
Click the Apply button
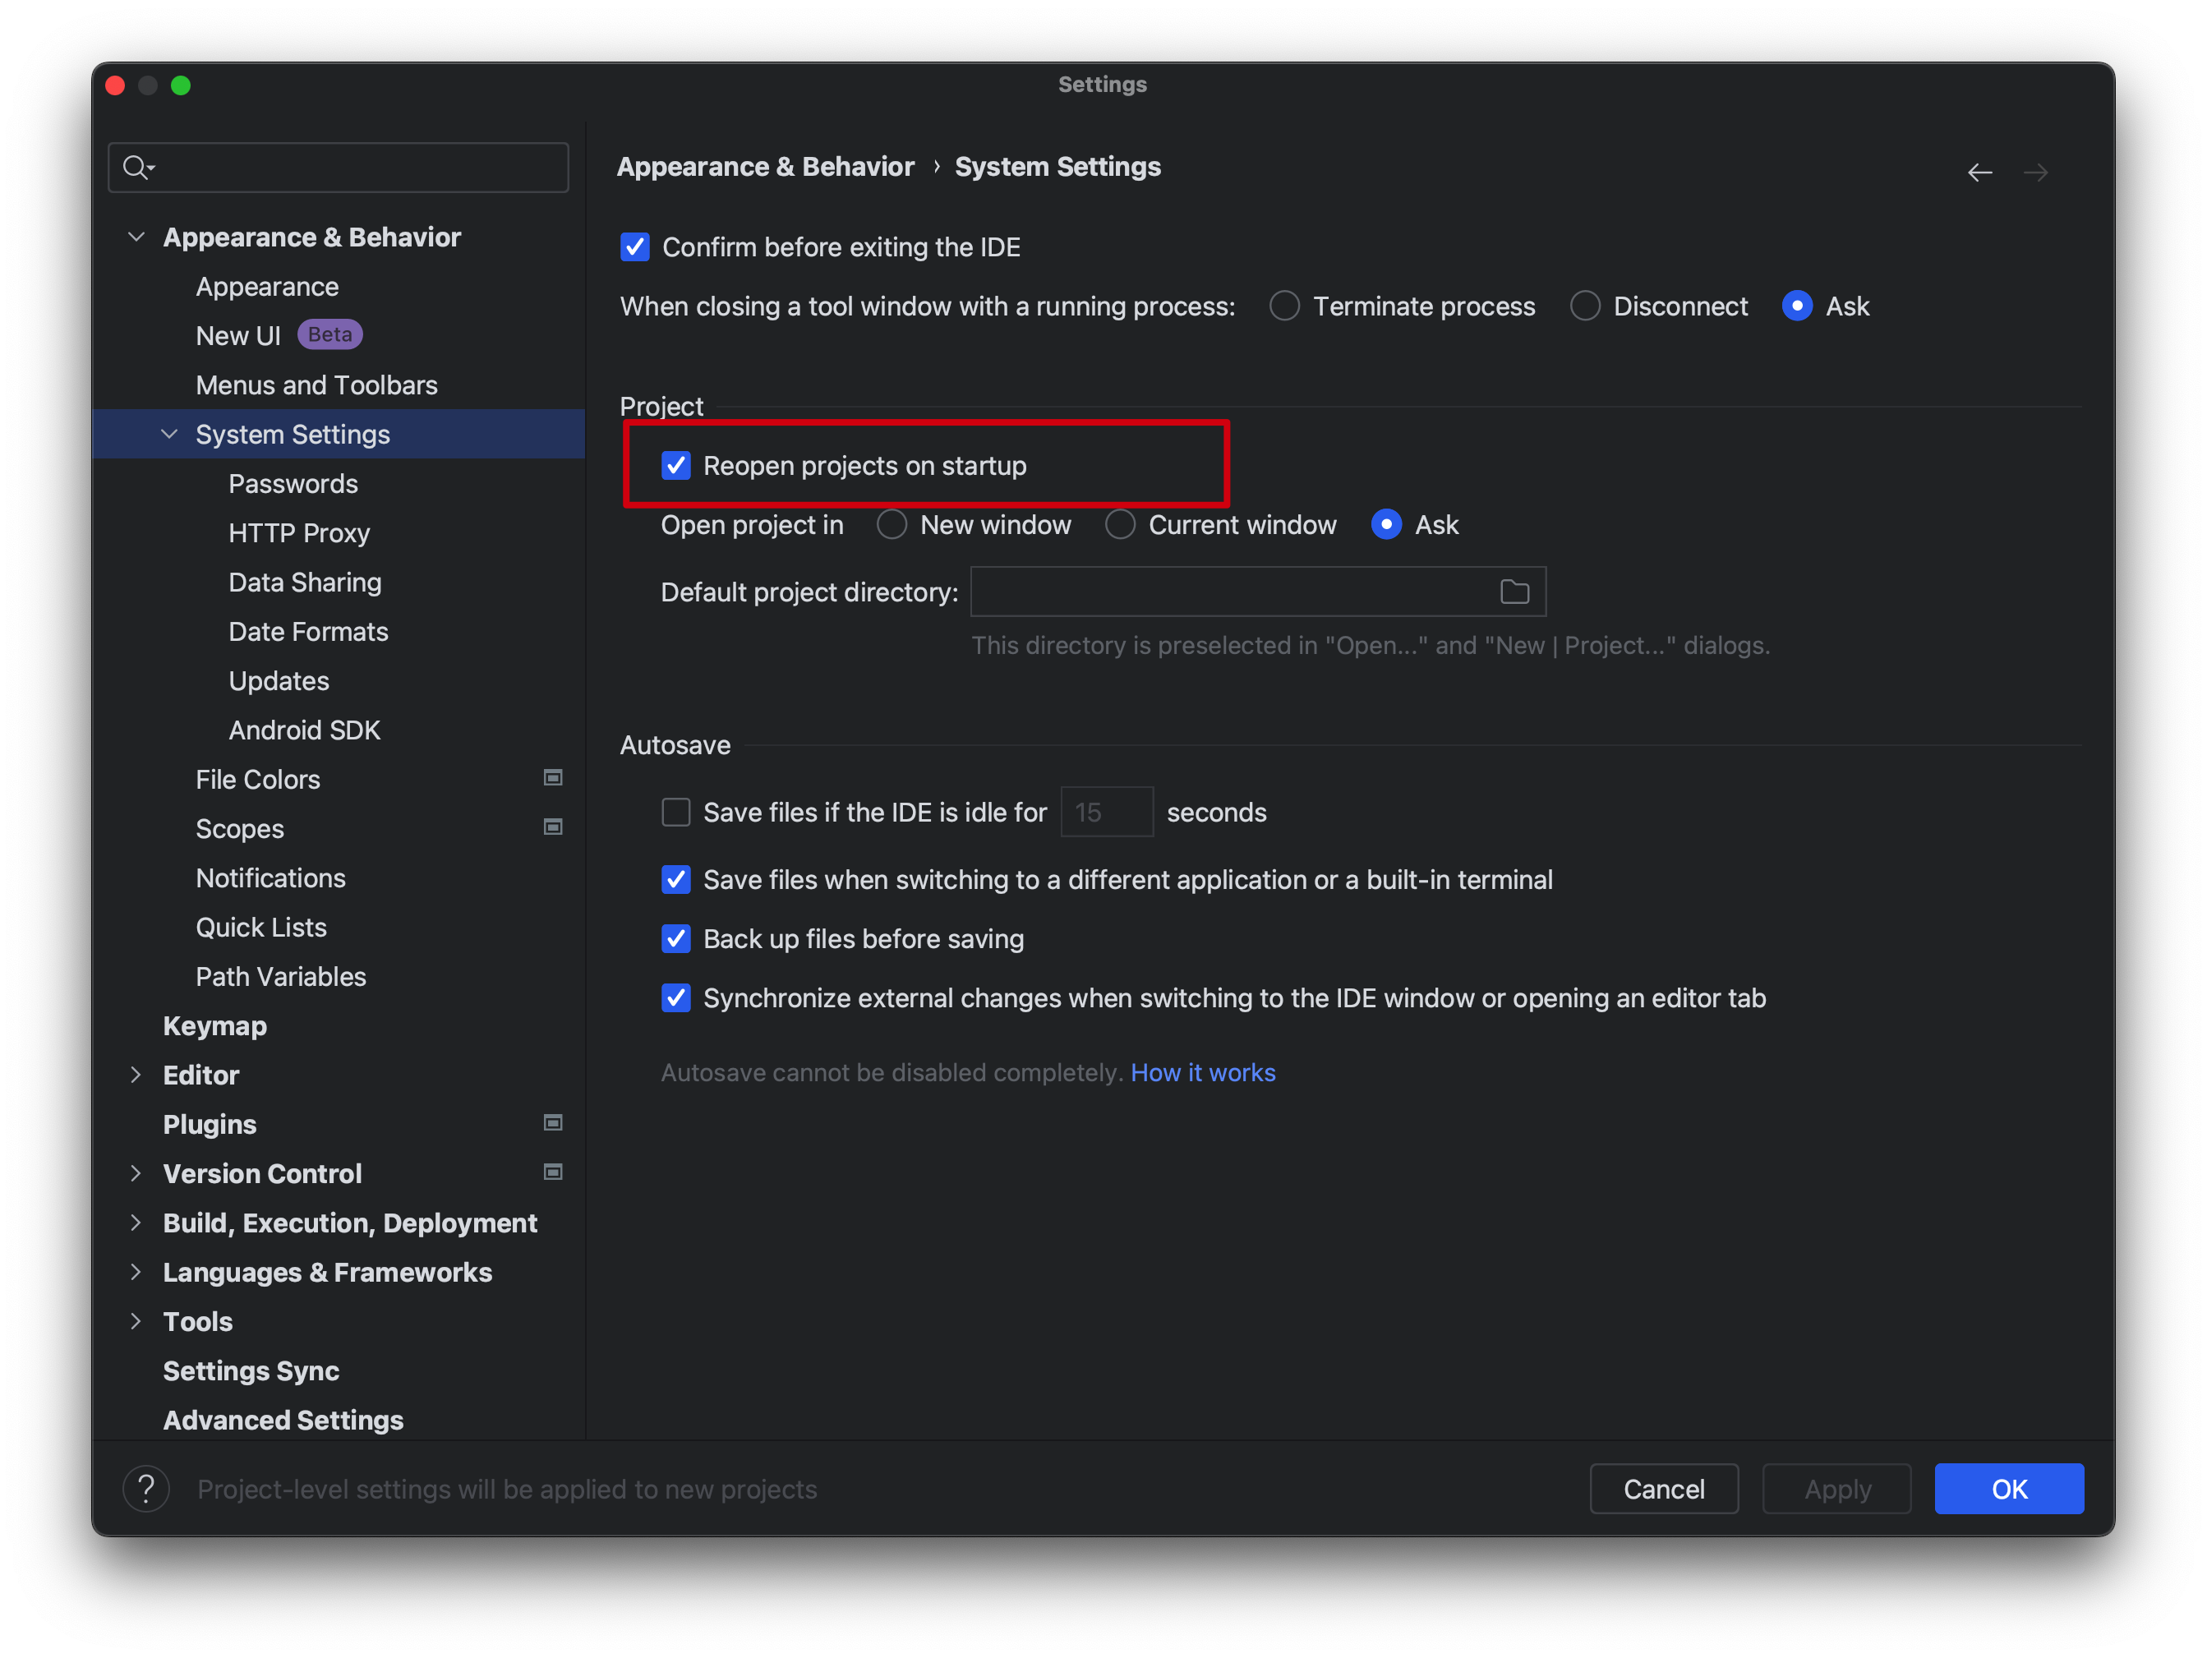pyautogui.click(x=1837, y=1489)
